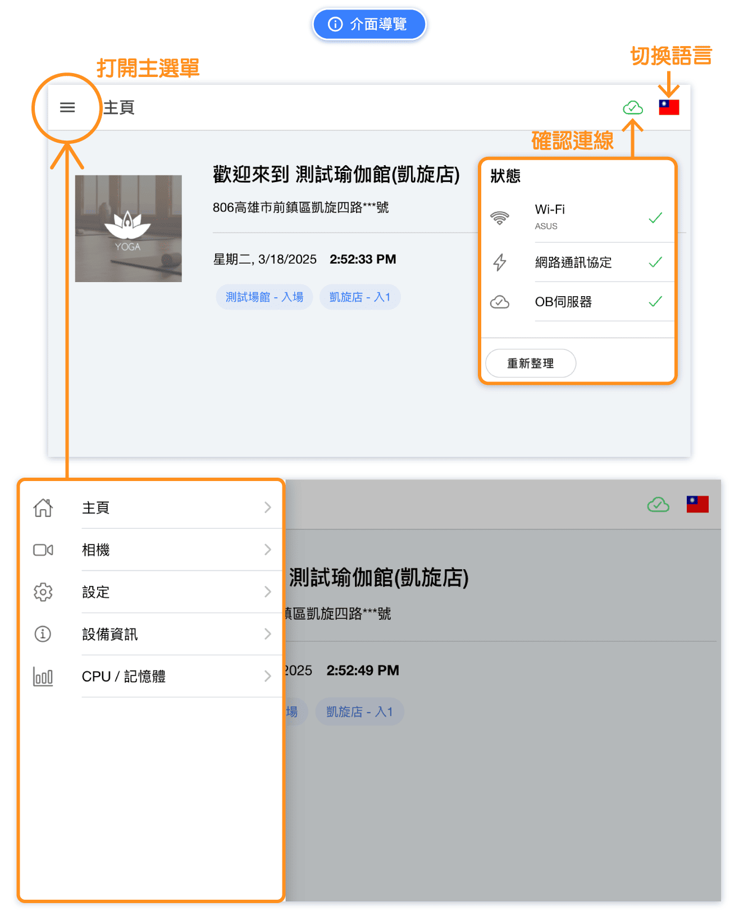Click the bar chart CPU icon
The image size is (739, 916).
coord(43,677)
